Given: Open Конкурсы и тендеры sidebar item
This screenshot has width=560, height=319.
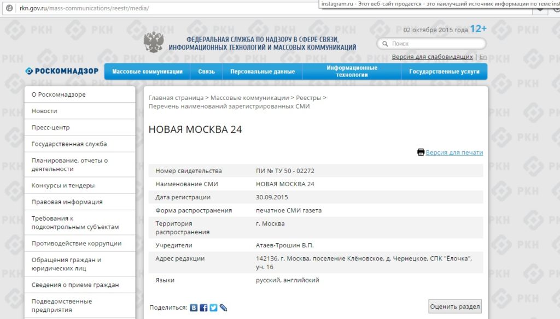Looking at the screenshot, I should coord(80,185).
